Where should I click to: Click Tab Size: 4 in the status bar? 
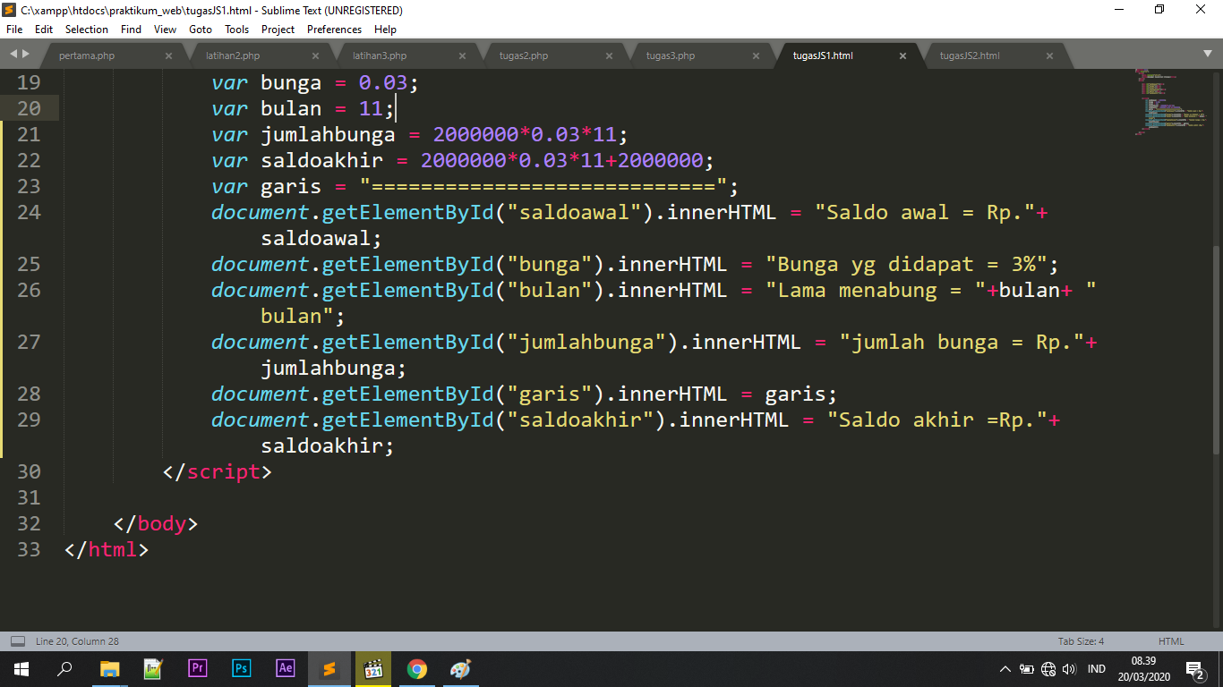[1083, 640]
